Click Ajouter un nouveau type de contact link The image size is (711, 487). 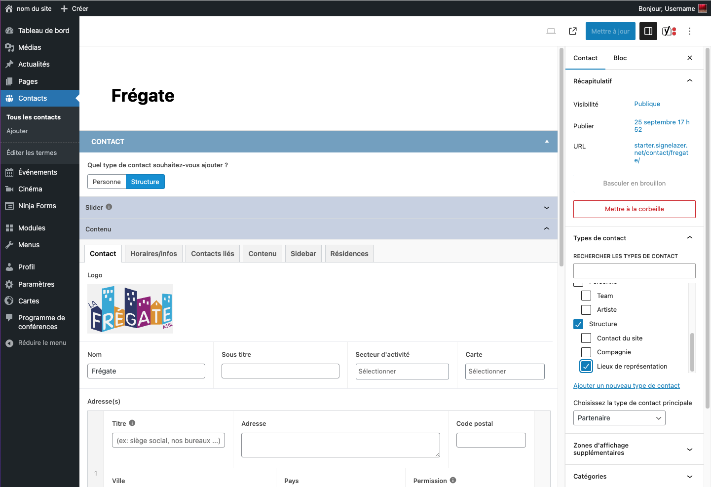[626, 386]
